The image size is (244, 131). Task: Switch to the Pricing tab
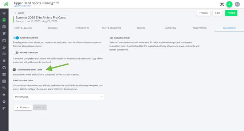point(141,28)
